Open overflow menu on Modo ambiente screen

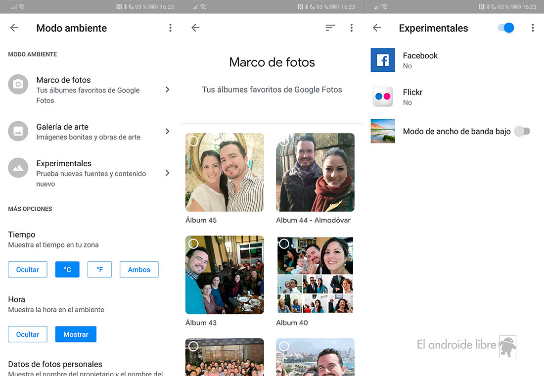pyautogui.click(x=170, y=28)
